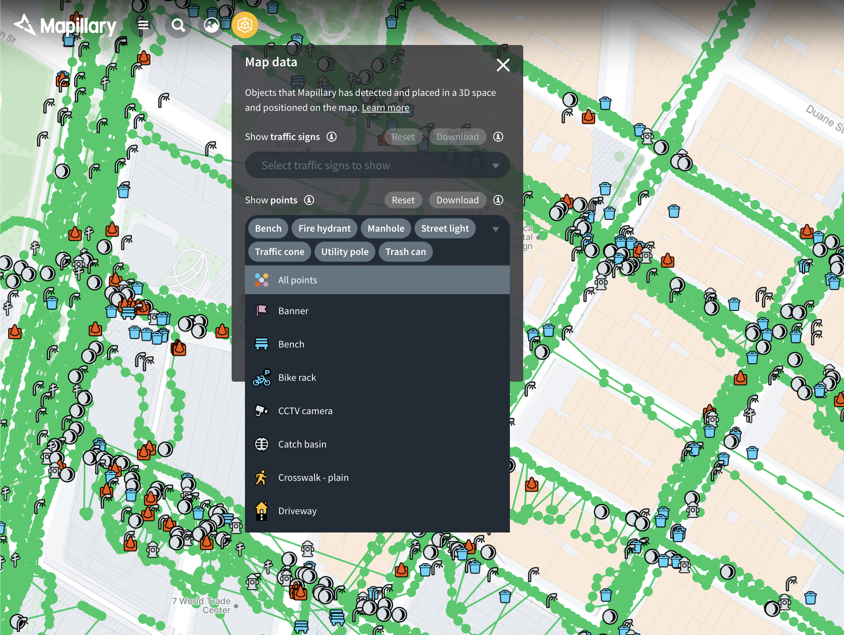844x635 pixels.
Task: Reset the traffic signs selection
Action: 403,137
